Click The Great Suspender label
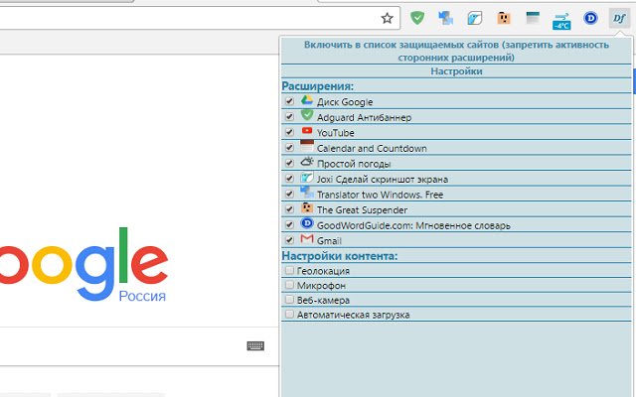The width and height of the screenshot is (636, 397). (x=362, y=209)
